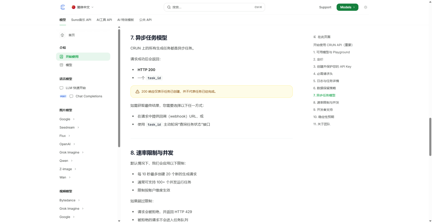The height and width of the screenshot is (223, 432).
Task: Expand the Qwen group
Action: pos(66,161)
